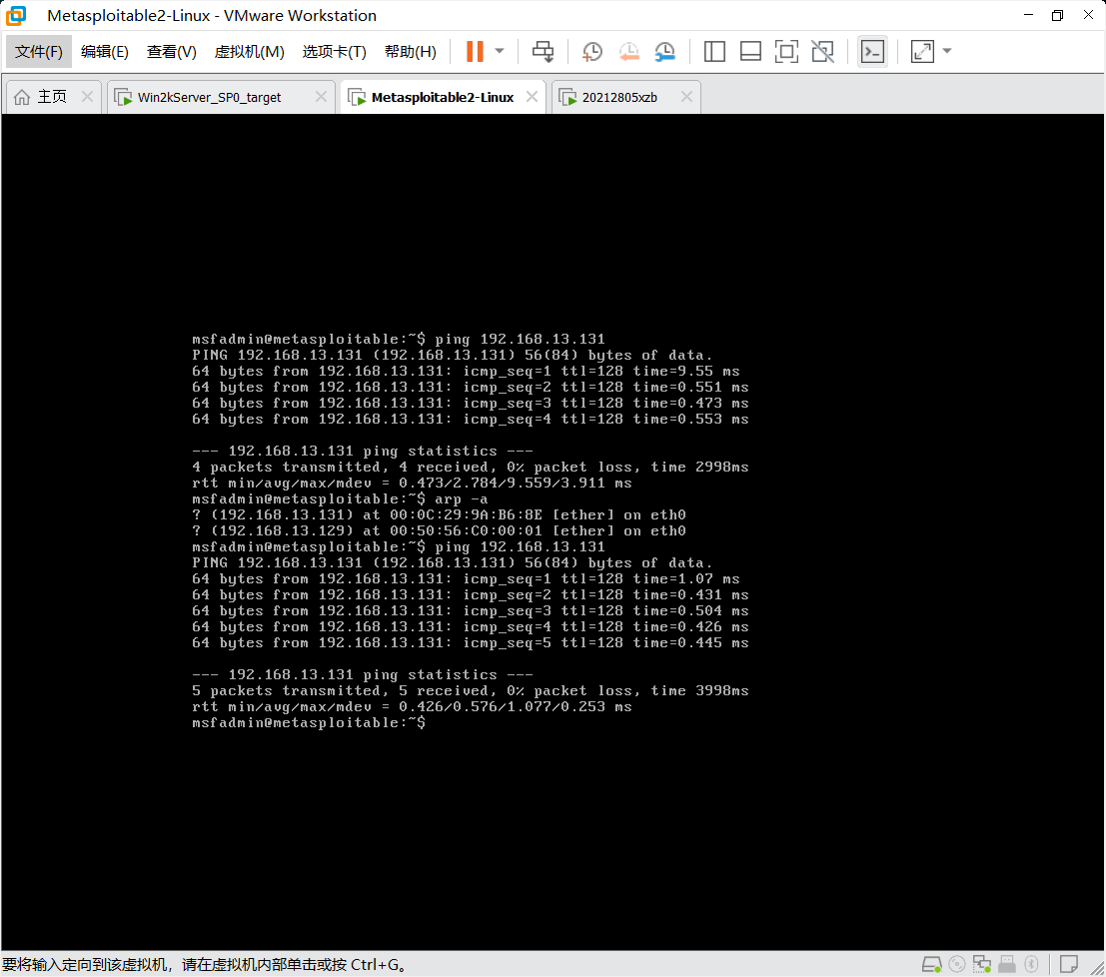
Task: Enter full screen mode
Action: (786, 52)
